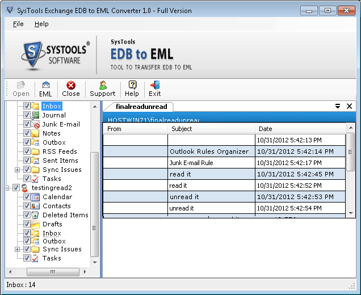361x295 pixels.
Task: Select the Outbox folder under testingread2
Action: 54,241
